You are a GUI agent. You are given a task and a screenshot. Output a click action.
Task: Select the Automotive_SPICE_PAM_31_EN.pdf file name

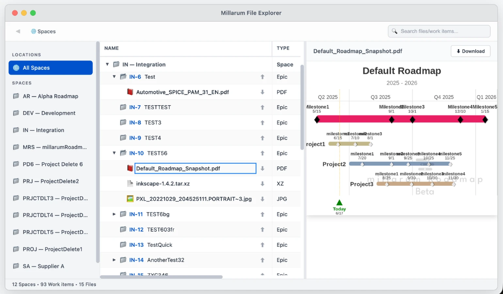(183, 92)
